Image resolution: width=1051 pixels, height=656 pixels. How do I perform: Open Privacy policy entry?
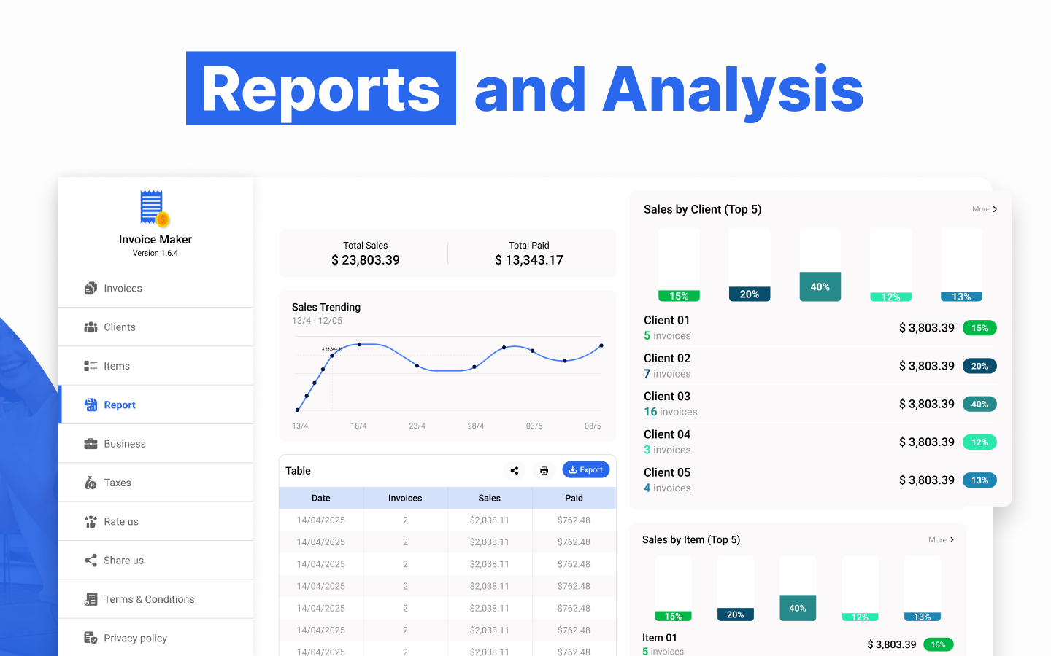coord(156,638)
